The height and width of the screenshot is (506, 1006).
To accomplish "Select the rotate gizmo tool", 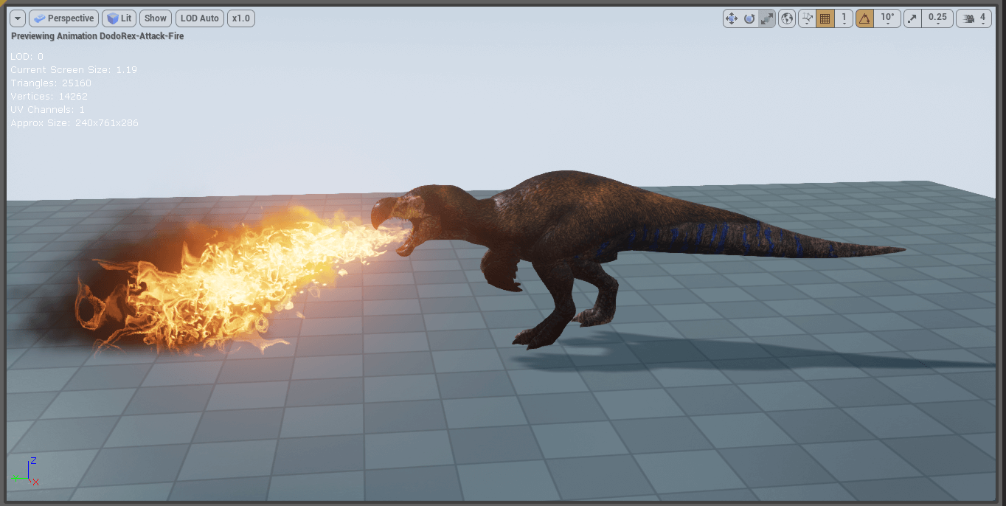I will [x=749, y=18].
